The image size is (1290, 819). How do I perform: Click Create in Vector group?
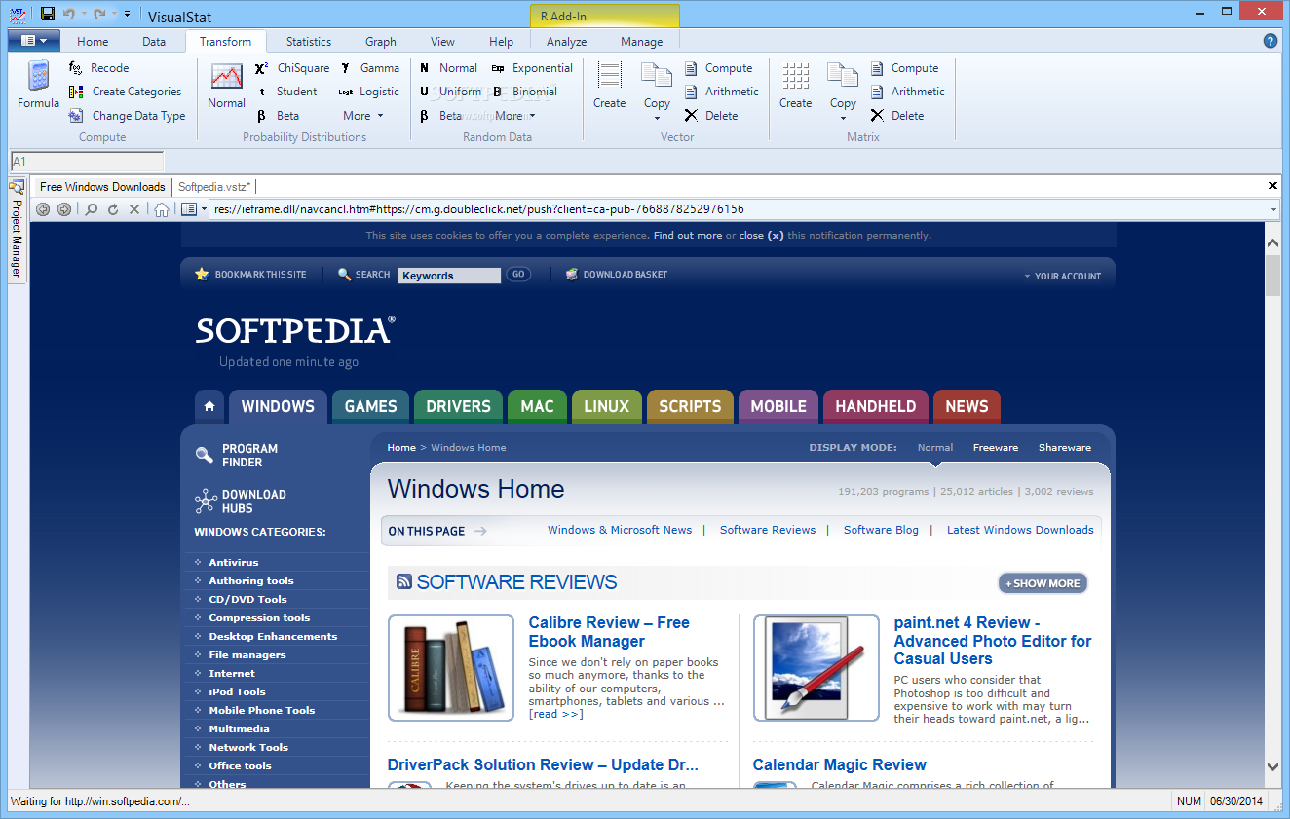[x=610, y=85]
